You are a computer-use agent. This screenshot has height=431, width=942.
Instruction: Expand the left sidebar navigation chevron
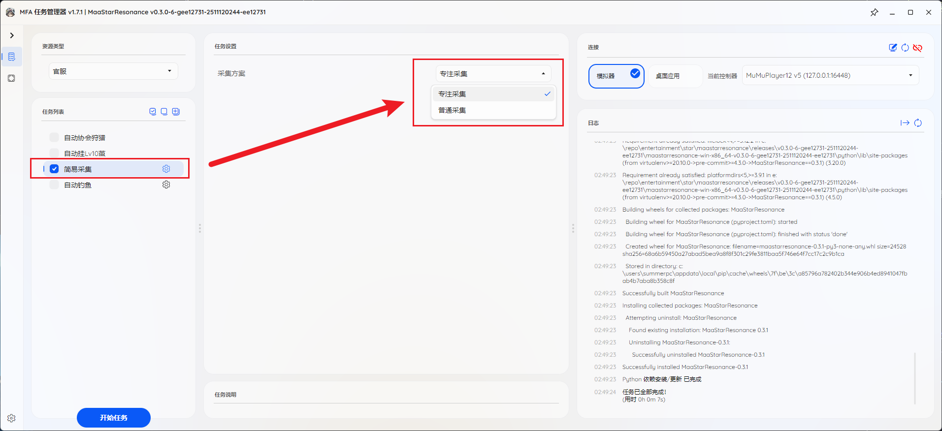[12, 35]
